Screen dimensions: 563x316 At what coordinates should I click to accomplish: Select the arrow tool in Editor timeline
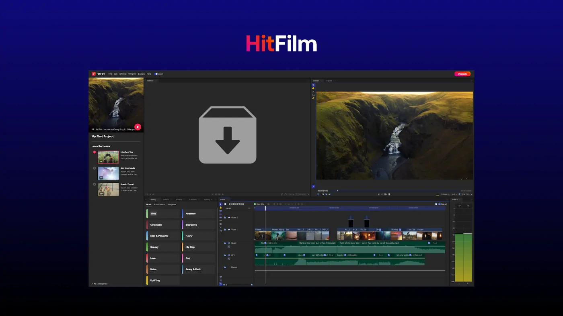[x=220, y=204]
